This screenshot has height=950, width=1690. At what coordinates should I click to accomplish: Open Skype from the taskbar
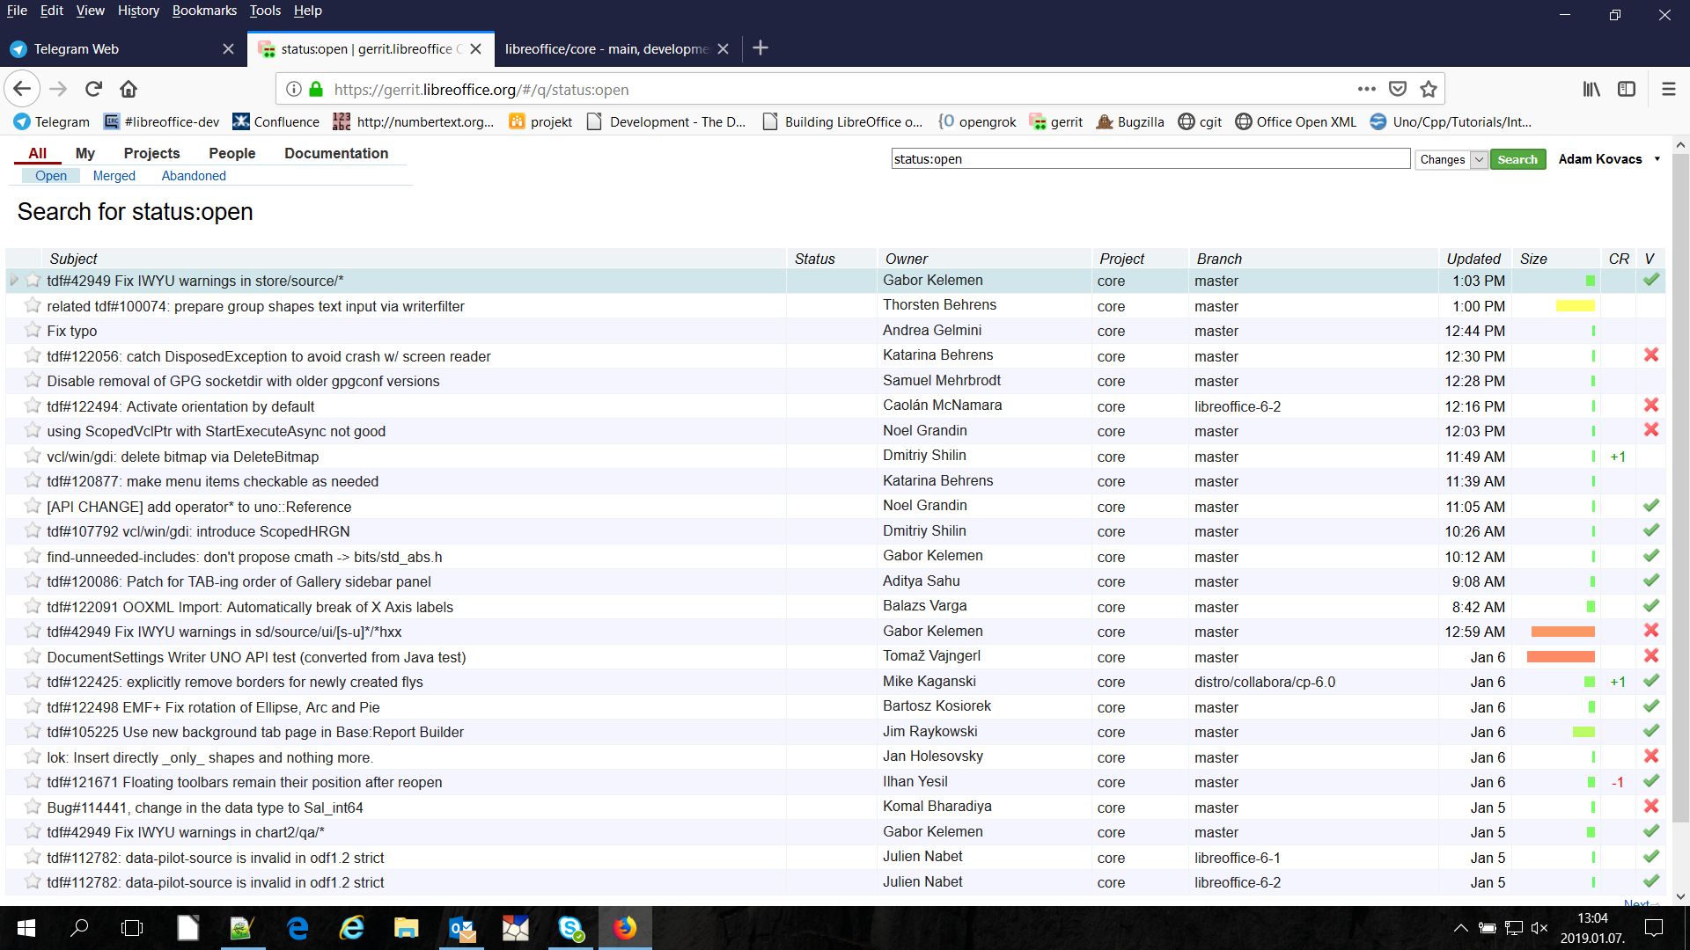pyautogui.click(x=570, y=928)
